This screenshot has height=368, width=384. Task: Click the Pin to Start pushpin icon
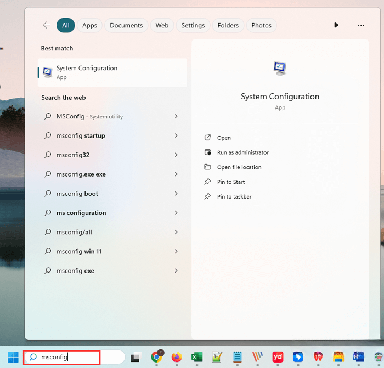tap(207, 182)
